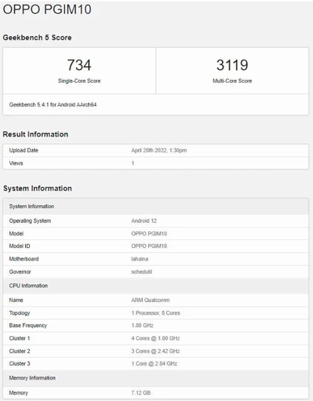Click the Cluster 3 value 1 Core @ 2.84 GHz
The image size is (313, 401).
(x=154, y=363)
